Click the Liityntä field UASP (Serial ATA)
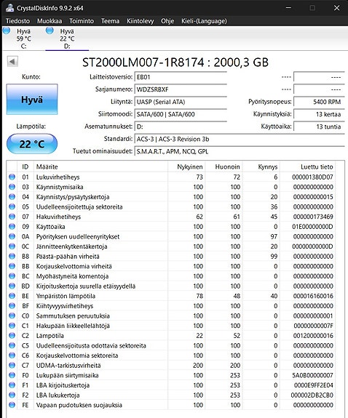348x418 pixels. [x=181, y=102]
